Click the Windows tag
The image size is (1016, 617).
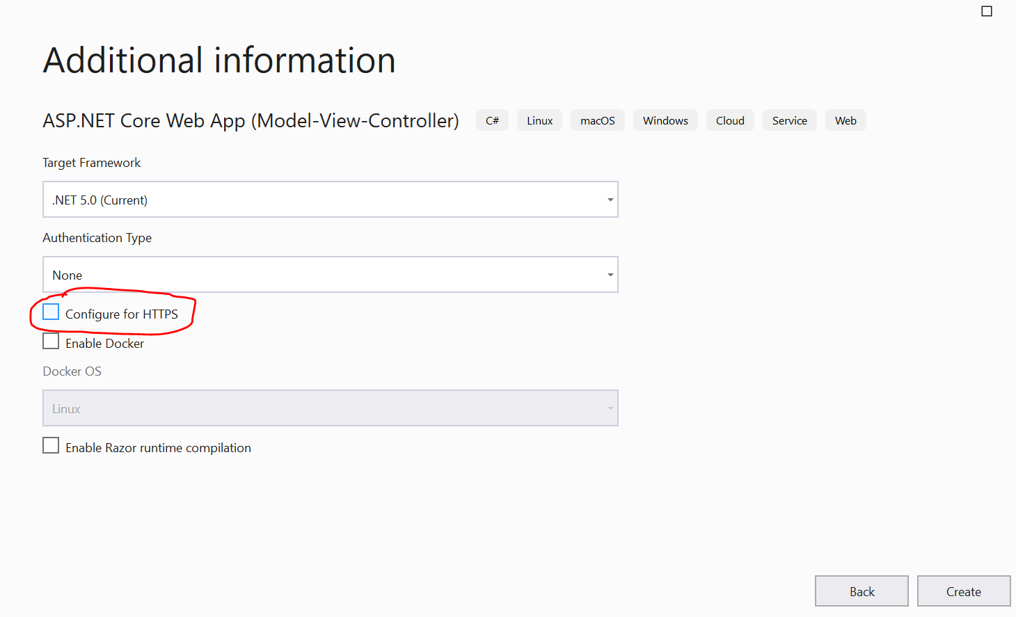coord(665,120)
